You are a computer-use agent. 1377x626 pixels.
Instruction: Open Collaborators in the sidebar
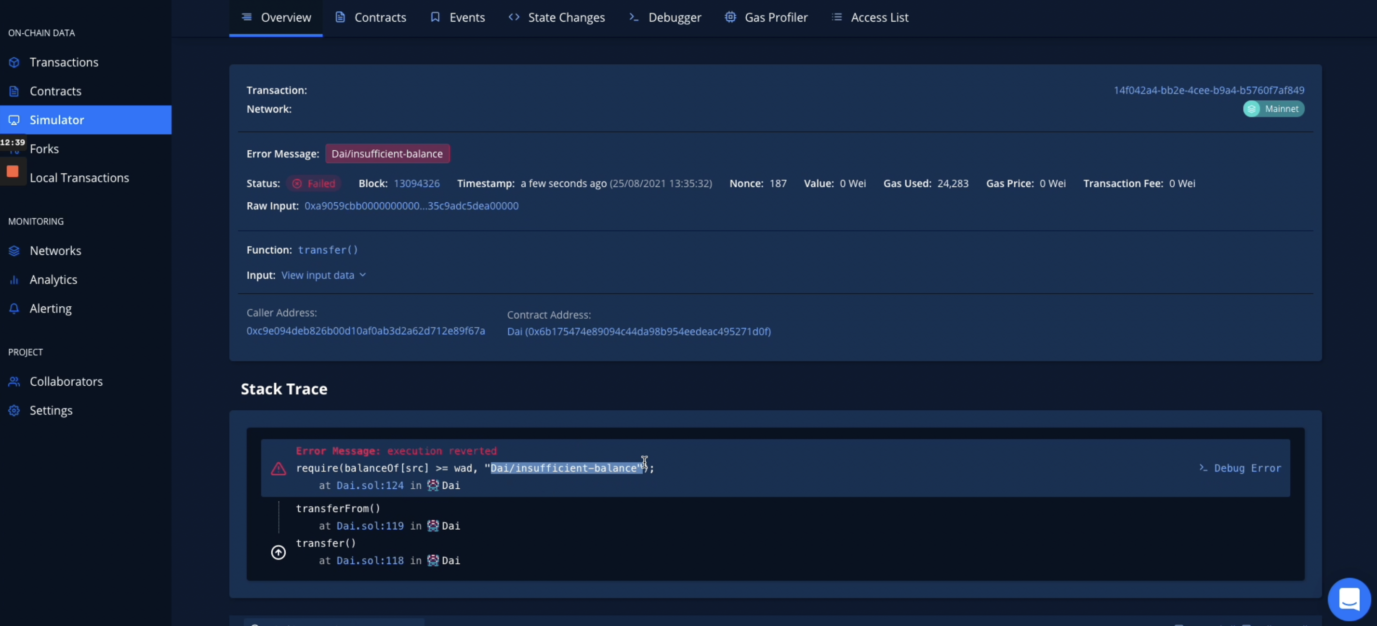[66, 381]
